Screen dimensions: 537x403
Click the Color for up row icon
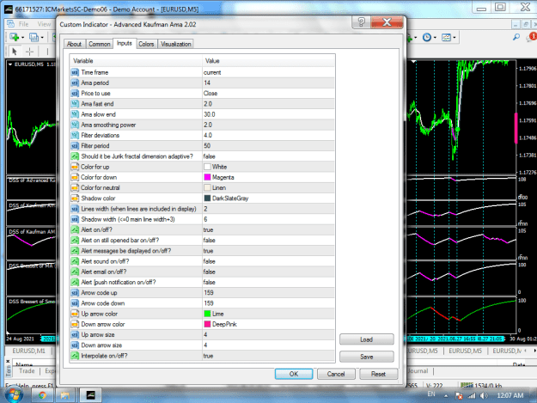[75, 167]
